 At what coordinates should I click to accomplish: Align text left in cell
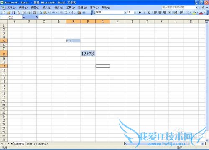point(155,12)
